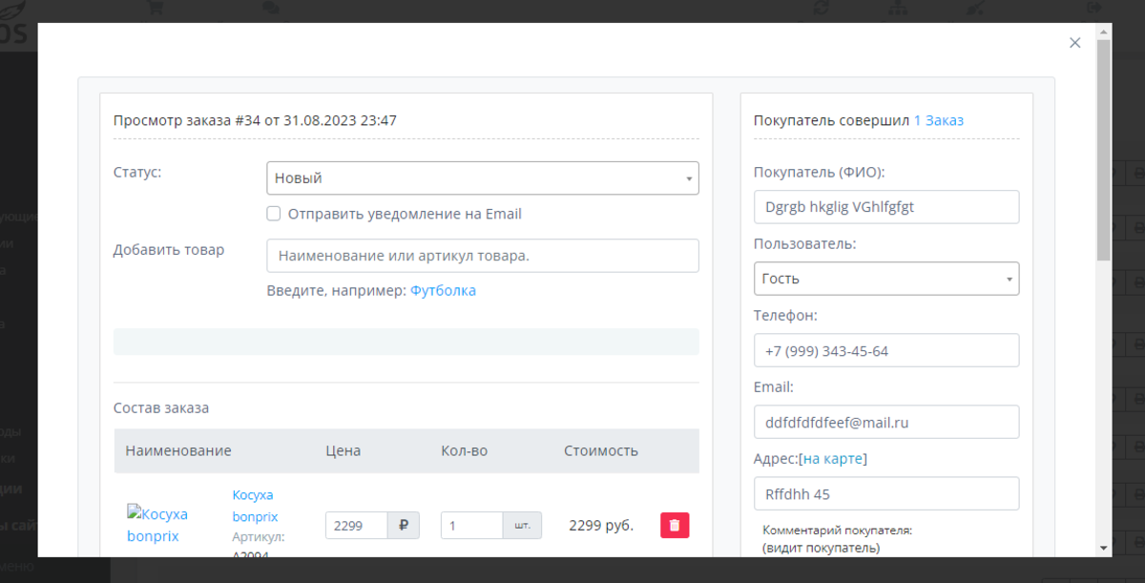1145x583 pixels.
Task: Click the Email field with ddfdfdfdfeef@mail.ru
Action: 885,422
